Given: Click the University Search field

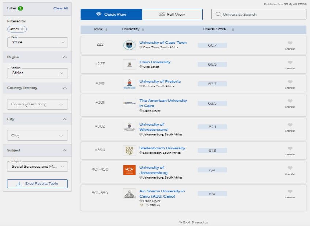Looking at the screenshot, I should point(258,14).
